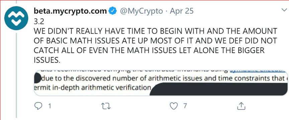Click the thread line below the avatar
Screen dimensions: 289x120
[17, 75]
